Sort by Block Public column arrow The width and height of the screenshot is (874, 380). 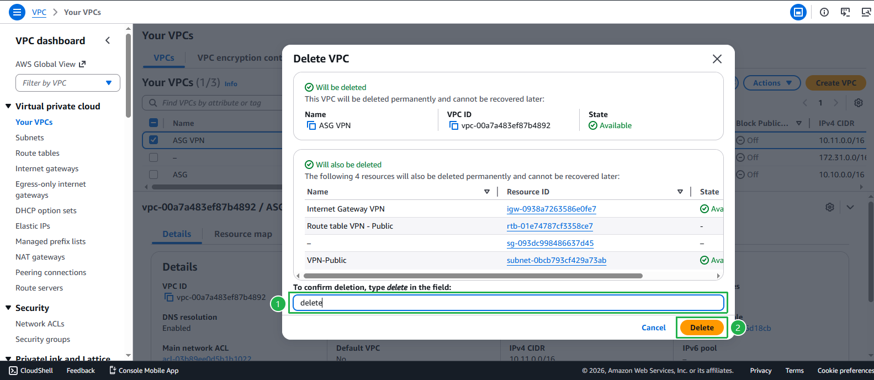pos(798,123)
